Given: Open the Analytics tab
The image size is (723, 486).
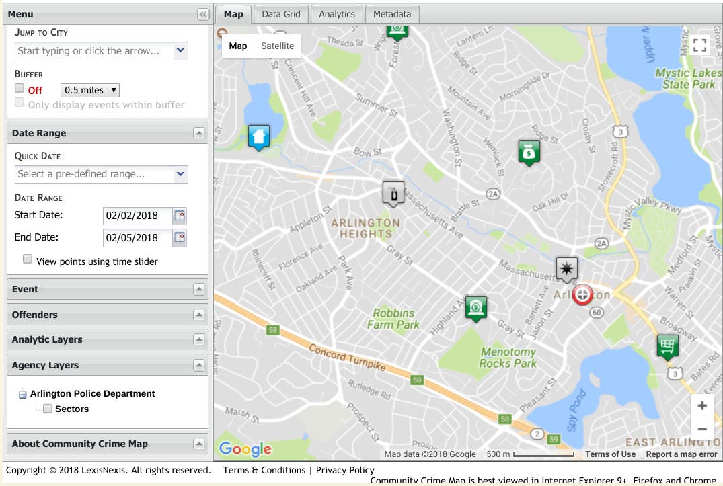Looking at the screenshot, I should (x=336, y=14).
